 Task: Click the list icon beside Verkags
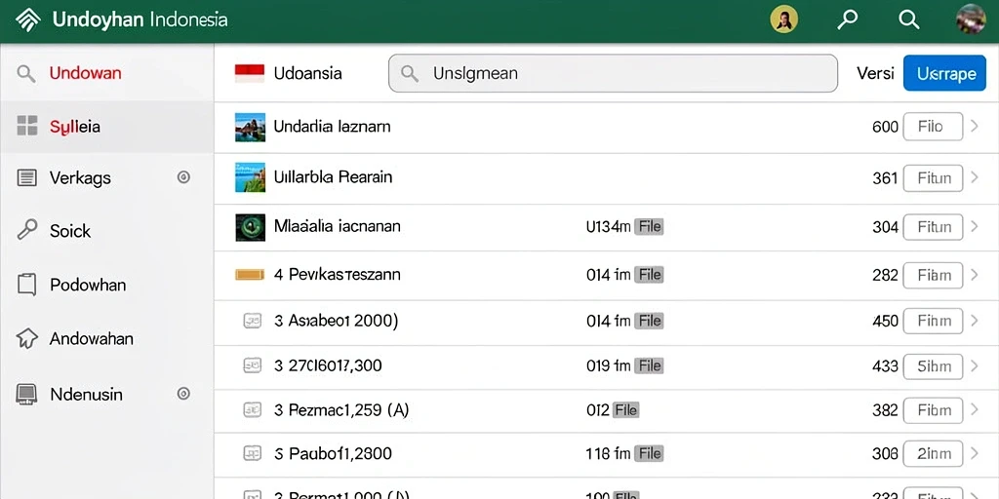pos(26,177)
